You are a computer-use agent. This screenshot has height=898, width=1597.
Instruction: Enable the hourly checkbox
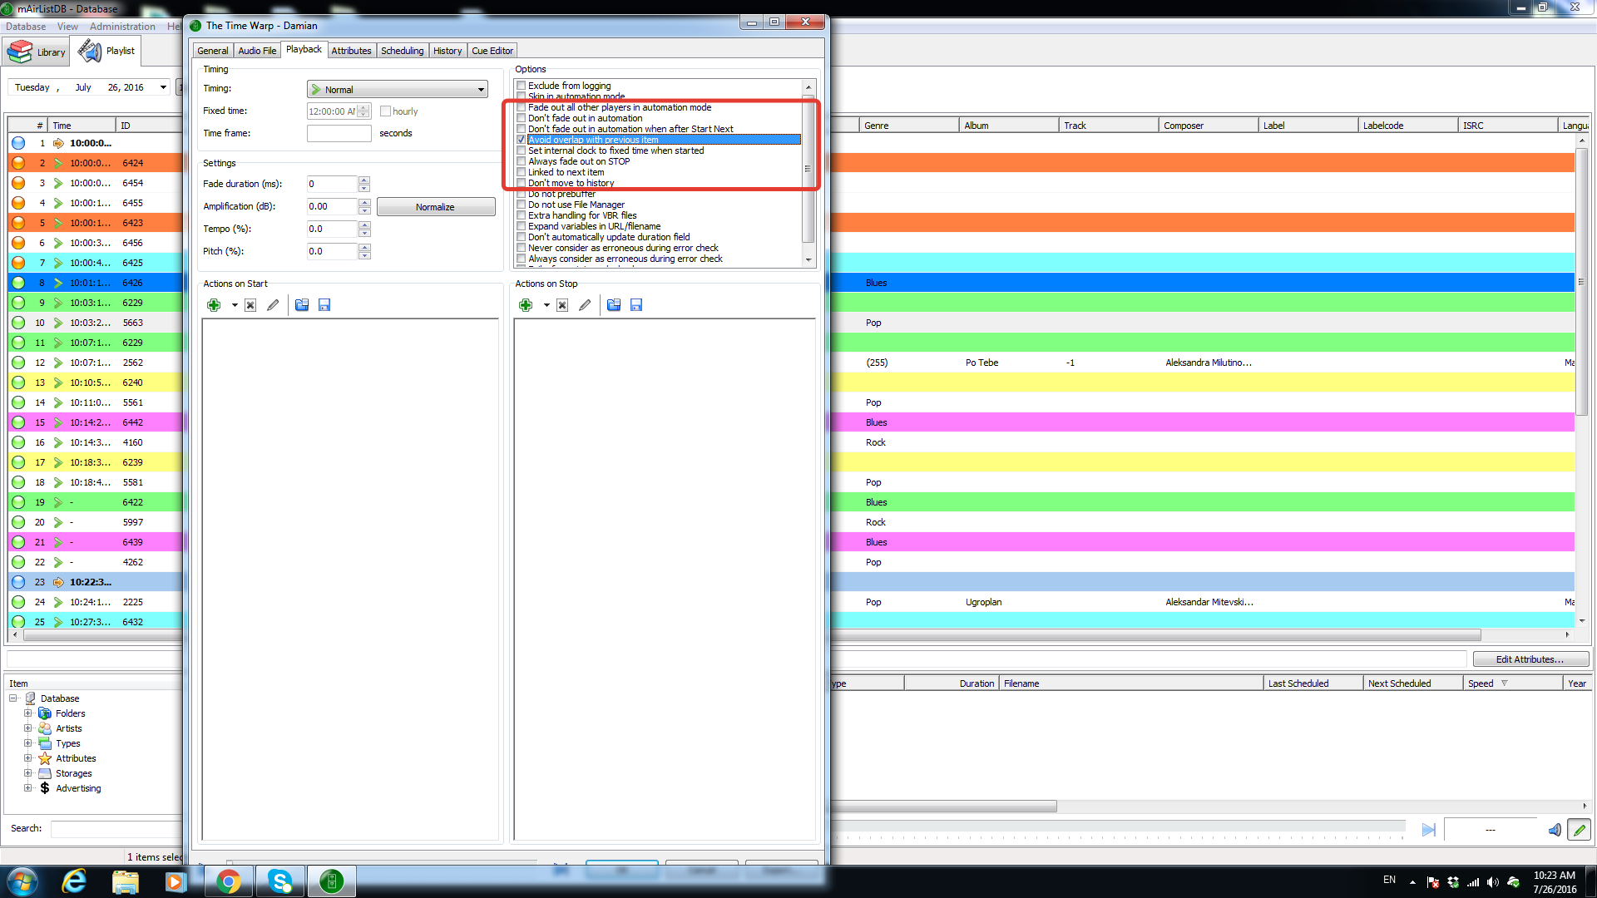coord(386,111)
